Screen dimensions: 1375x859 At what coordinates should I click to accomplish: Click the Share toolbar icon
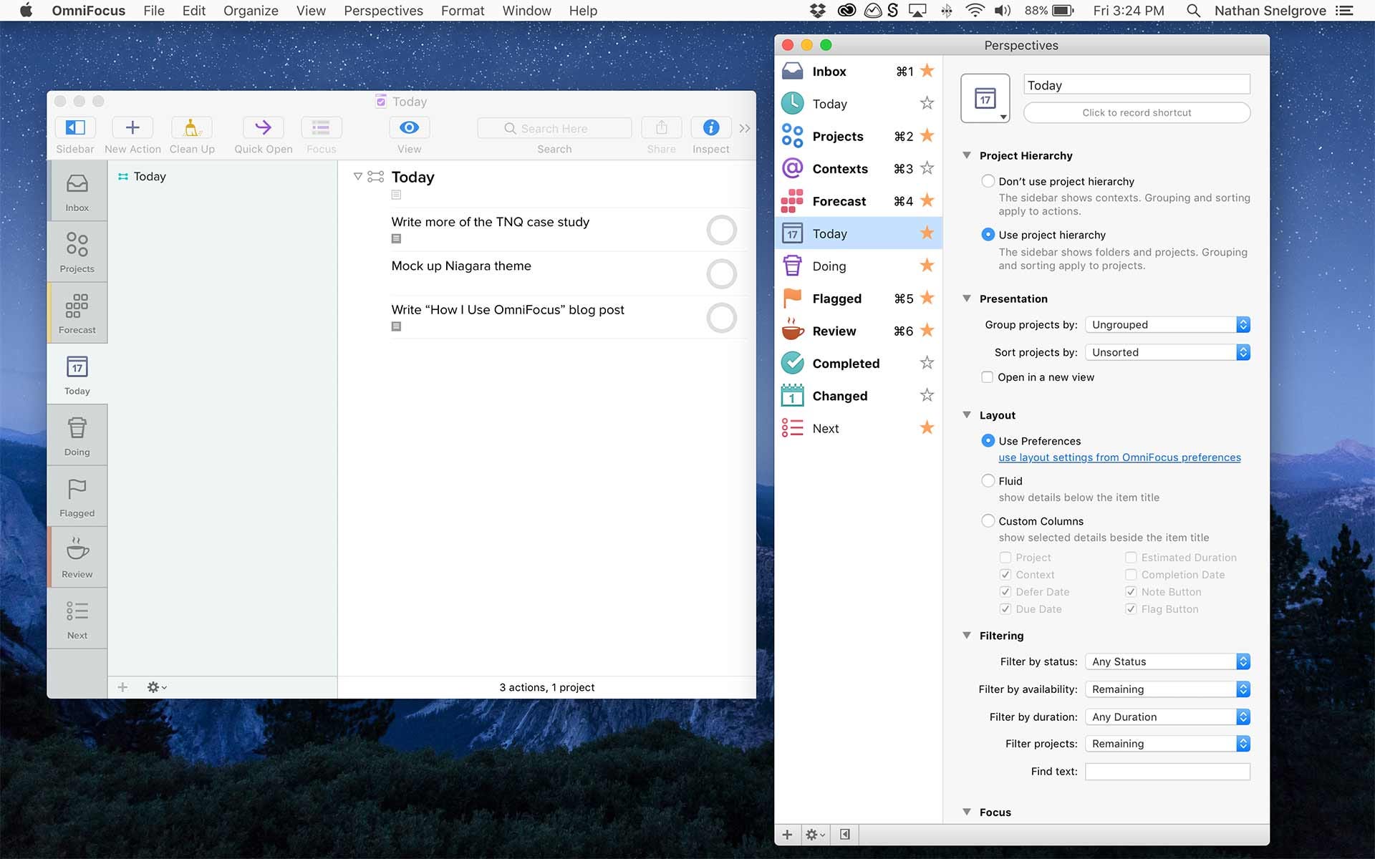point(661,128)
